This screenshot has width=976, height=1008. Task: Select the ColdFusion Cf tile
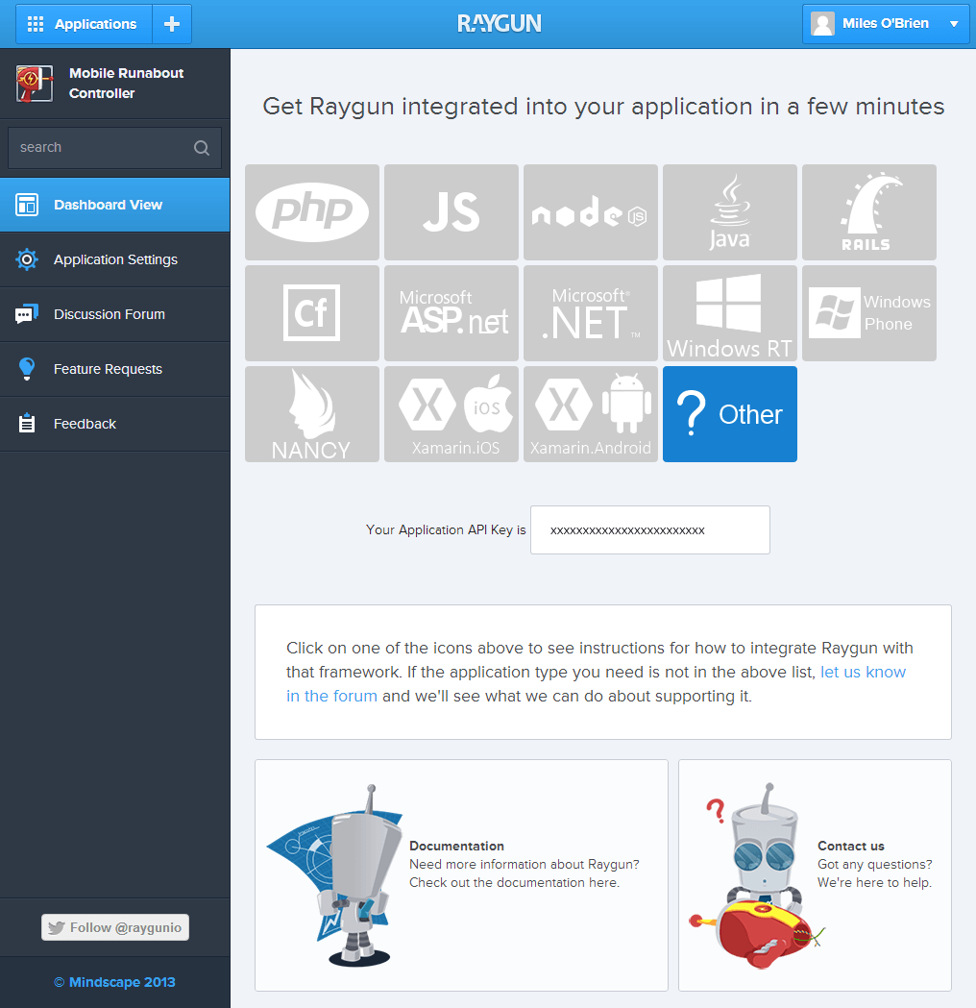[x=311, y=313]
